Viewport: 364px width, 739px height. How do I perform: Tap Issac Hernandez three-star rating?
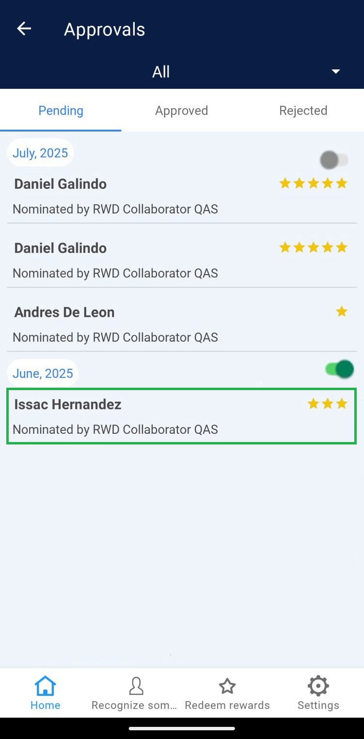point(328,404)
